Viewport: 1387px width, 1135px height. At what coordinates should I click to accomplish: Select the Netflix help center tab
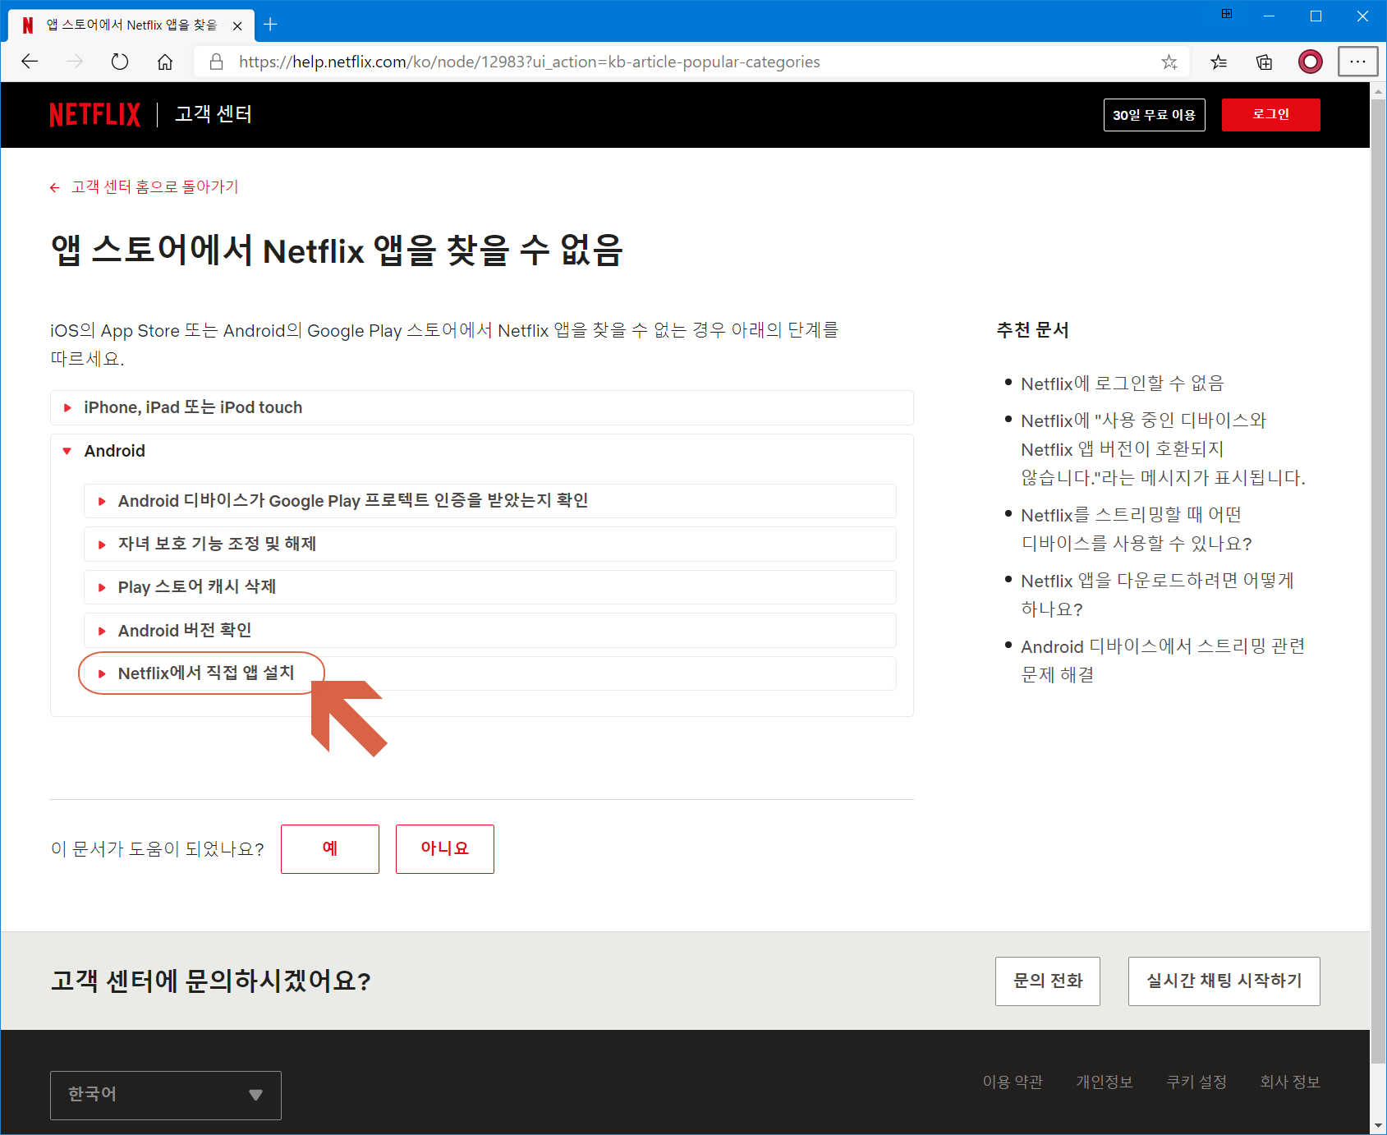pyautogui.click(x=131, y=25)
